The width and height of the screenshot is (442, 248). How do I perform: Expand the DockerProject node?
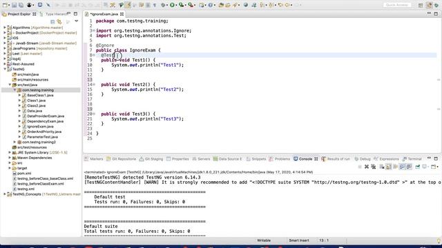(5, 32)
